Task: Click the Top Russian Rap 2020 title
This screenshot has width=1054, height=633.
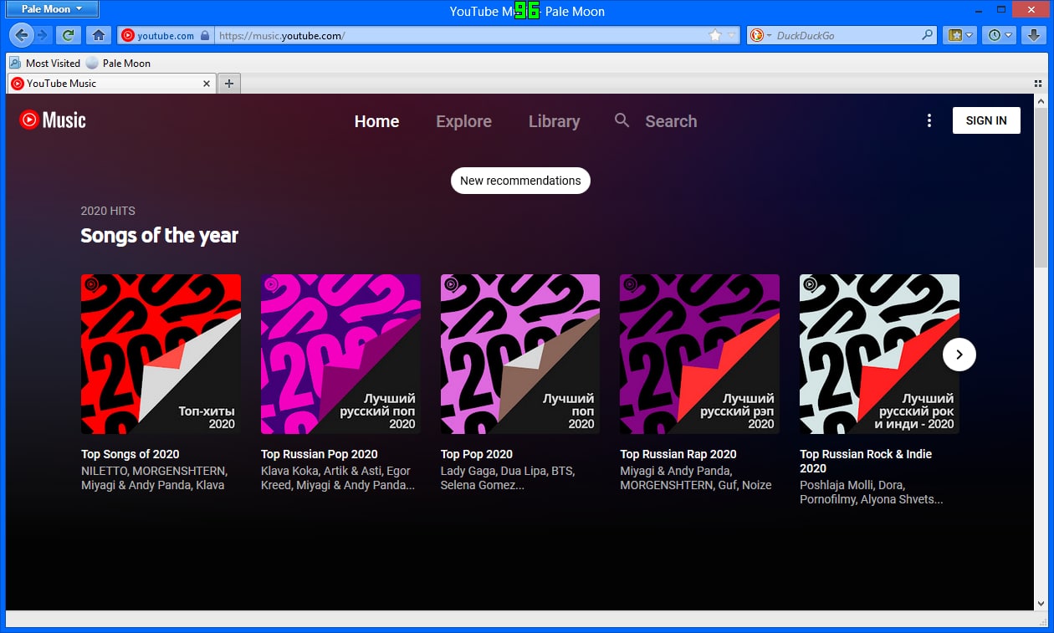Action: 678,454
